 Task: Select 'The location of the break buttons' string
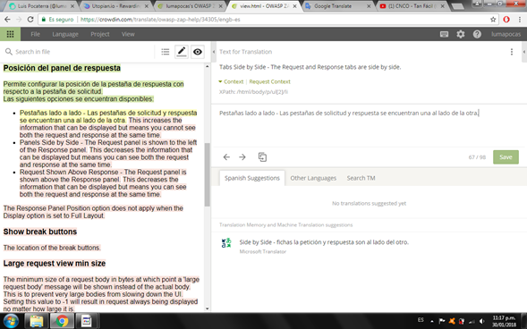pos(52,248)
